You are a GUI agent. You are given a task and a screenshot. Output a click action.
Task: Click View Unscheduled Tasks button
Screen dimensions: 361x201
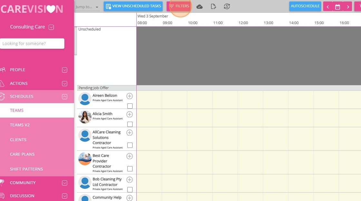tap(133, 6)
